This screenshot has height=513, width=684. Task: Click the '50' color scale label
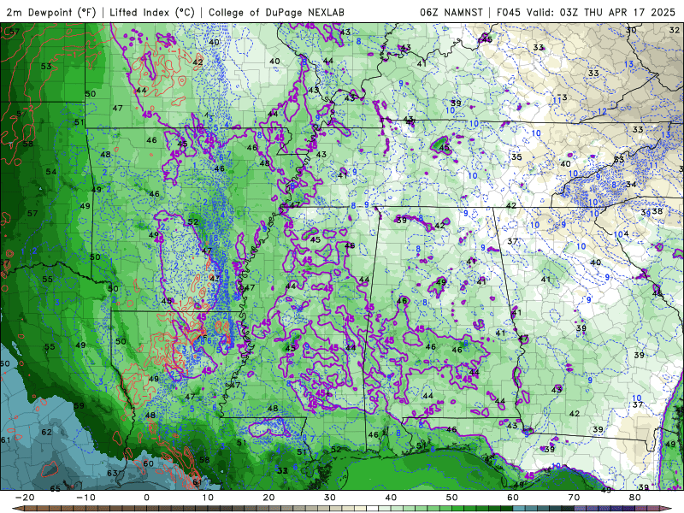(452, 498)
